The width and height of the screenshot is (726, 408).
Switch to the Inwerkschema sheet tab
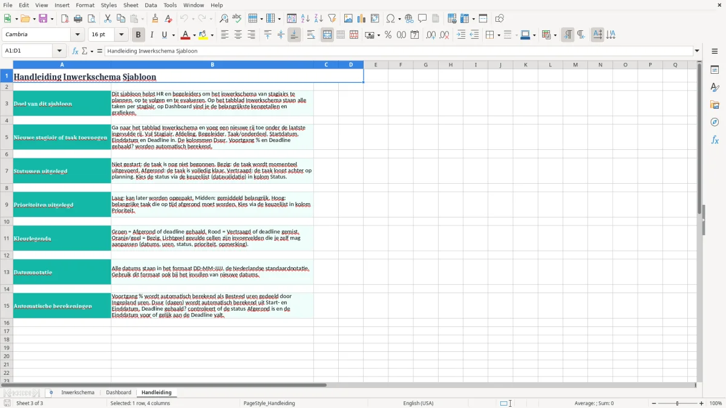click(77, 393)
